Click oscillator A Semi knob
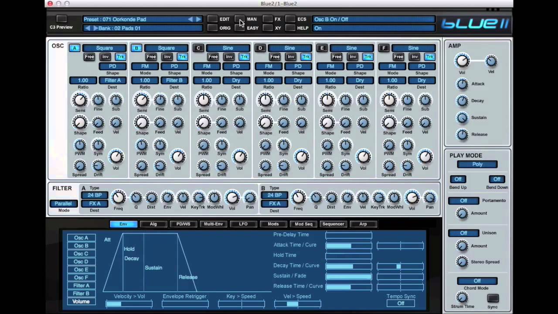Viewport: 558px width, 314px height. (x=80, y=100)
